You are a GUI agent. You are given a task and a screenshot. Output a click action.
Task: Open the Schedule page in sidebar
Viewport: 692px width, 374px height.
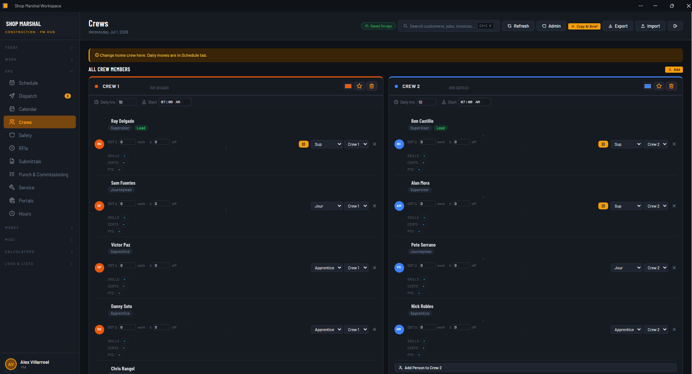point(39,83)
